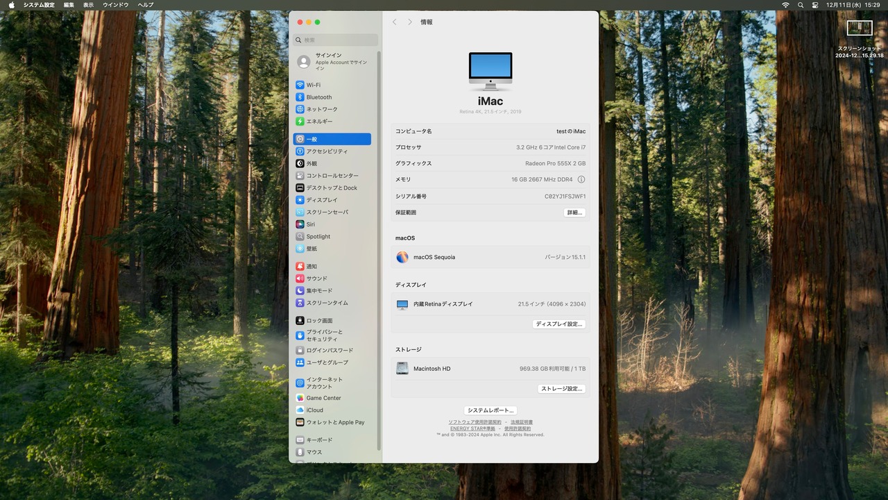Image resolution: width=888 pixels, height=500 pixels.
Task: Open Game Center settings
Action: tap(332, 398)
